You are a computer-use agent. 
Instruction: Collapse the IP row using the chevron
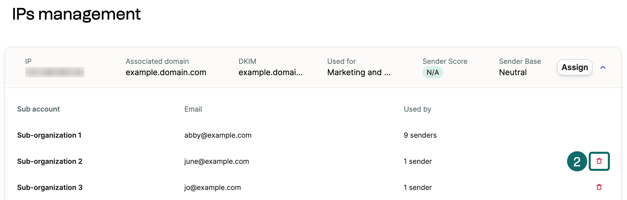pyautogui.click(x=603, y=67)
